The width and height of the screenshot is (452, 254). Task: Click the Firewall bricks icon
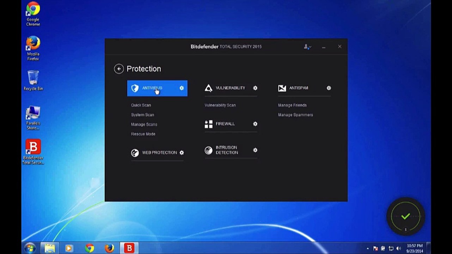209,124
